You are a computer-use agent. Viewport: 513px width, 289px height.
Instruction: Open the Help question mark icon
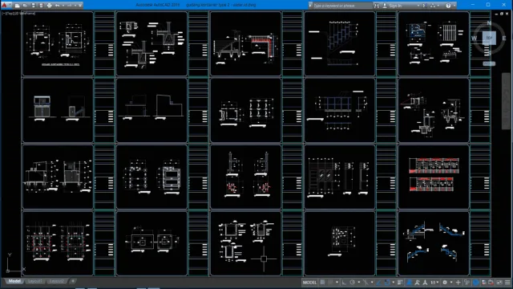(x=448, y=6)
